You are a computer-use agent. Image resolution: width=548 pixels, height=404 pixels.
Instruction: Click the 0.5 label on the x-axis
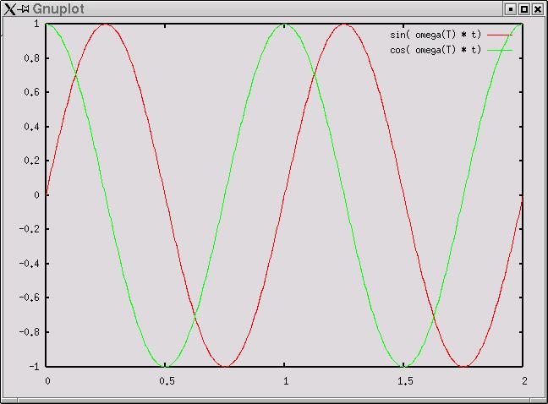[167, 383]
